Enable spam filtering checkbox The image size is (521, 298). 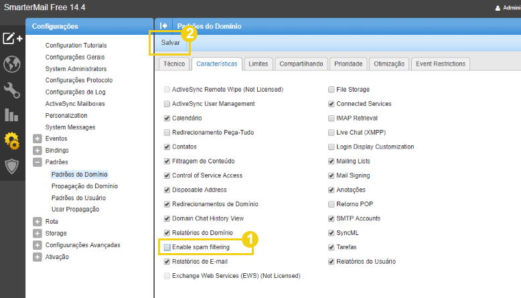(167, 247)
